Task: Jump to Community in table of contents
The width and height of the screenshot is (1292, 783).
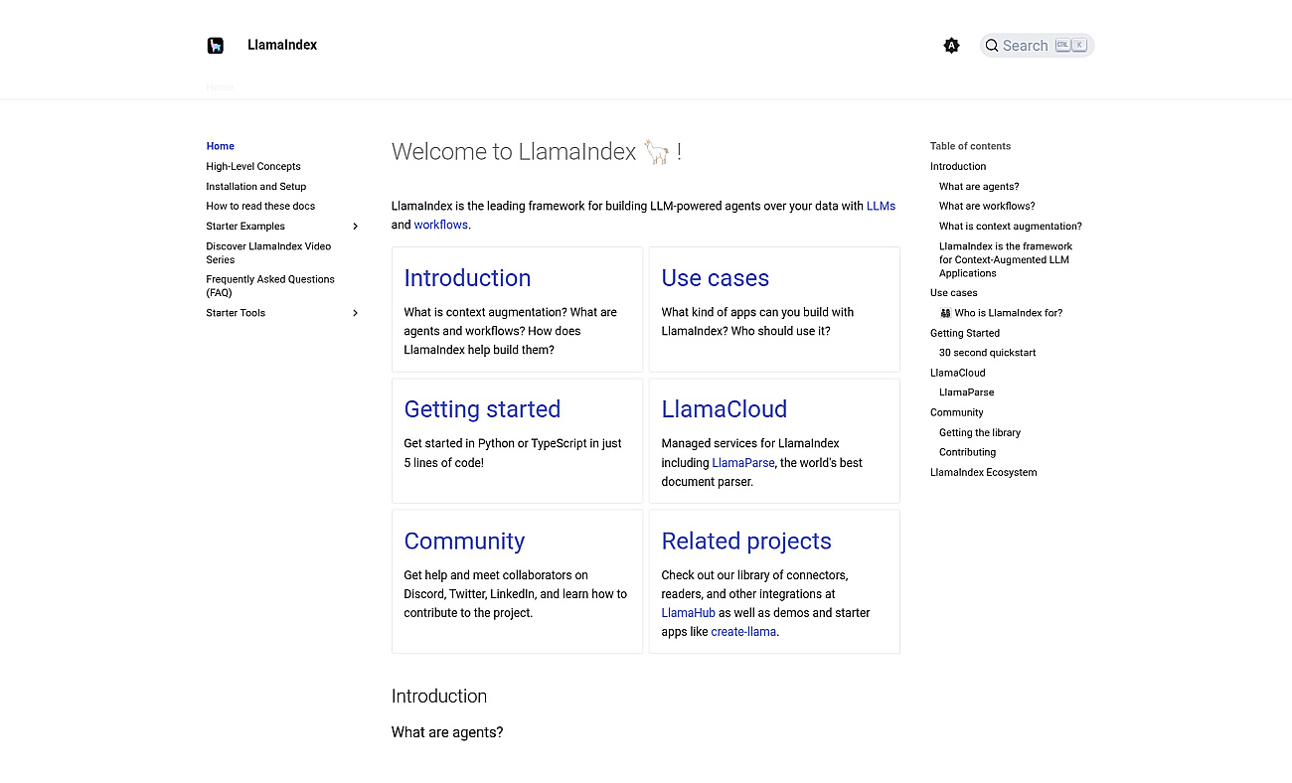Action: (957, 412)
